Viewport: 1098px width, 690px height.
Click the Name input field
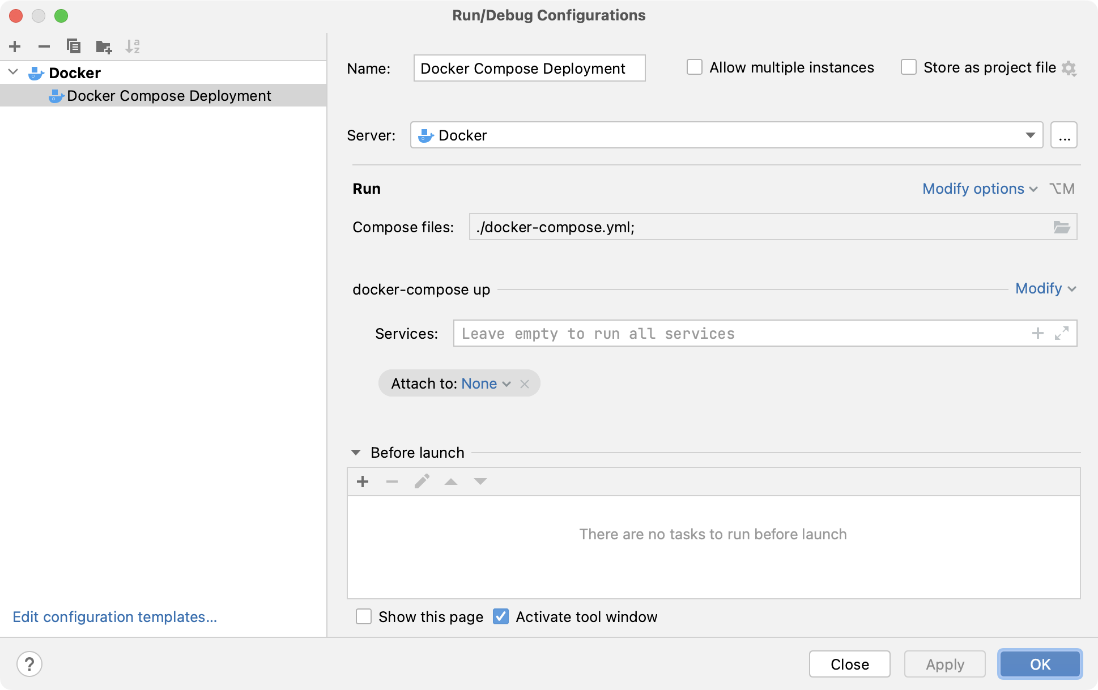tap(529, 68)
